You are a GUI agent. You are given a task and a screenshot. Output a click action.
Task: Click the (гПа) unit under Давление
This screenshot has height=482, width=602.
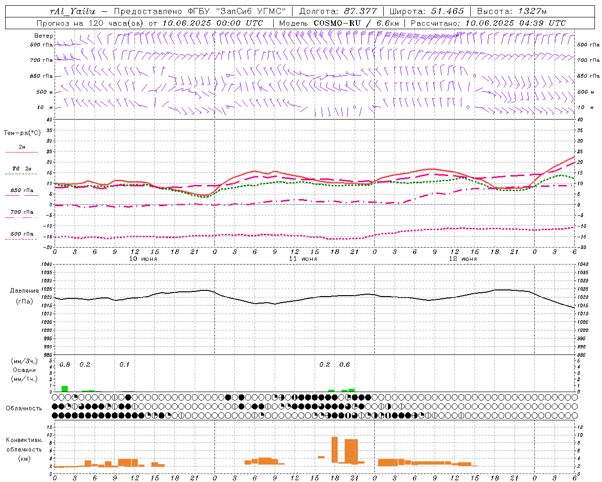point(24,301)
